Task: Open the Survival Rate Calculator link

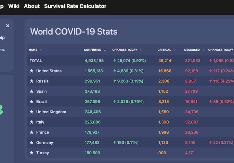Action: (x=75, y=6)
